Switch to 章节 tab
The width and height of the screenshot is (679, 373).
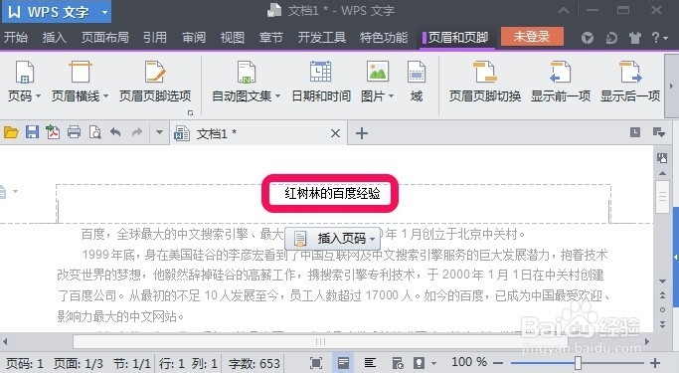pos(271,38)
